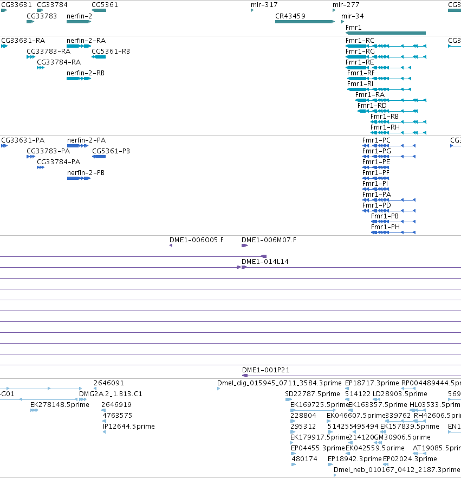Click the Fmr1-PH protein label

386,227
